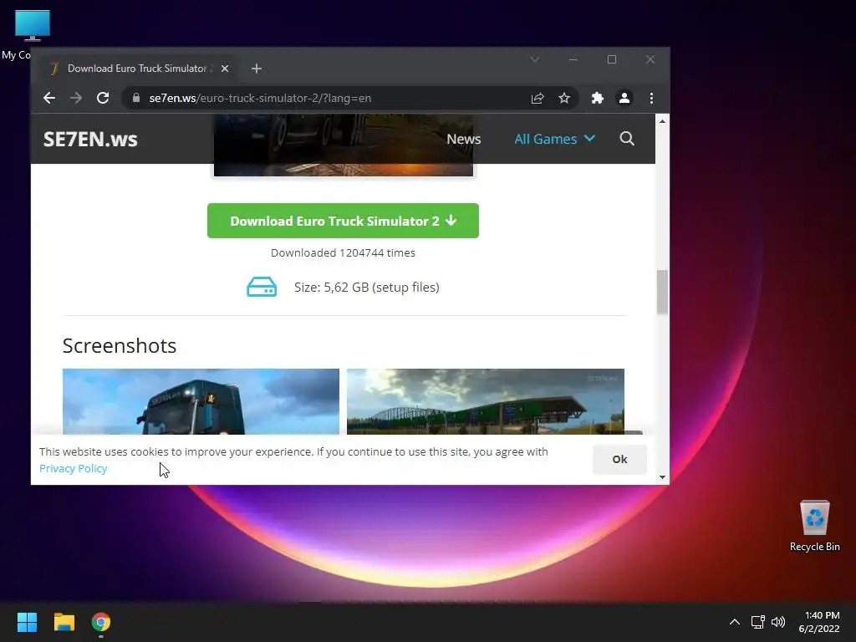Close the Euro Truck Simulator tab

(x=225, y=69)
